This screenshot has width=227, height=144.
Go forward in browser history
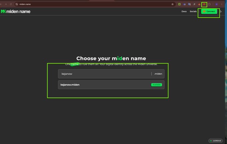[6, 4]
